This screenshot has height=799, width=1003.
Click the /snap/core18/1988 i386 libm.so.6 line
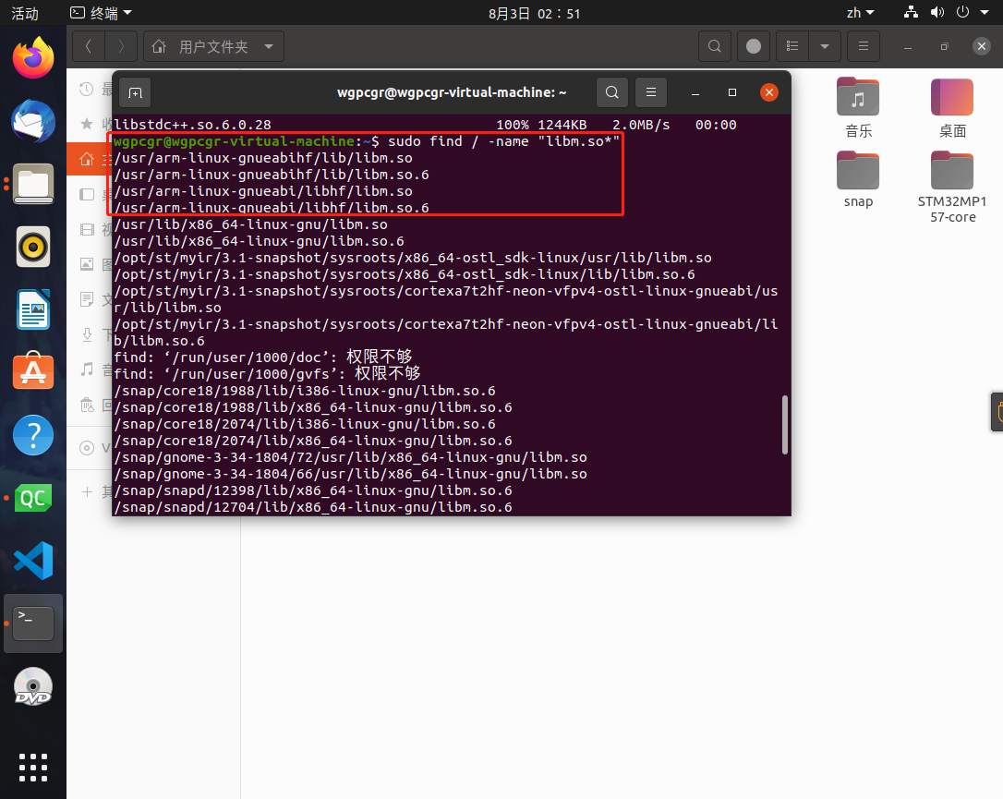305,391
